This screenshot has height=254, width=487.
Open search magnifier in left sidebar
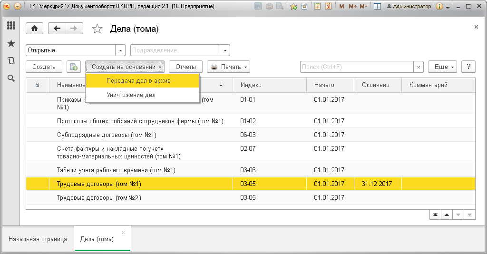(x=11, y=78)
